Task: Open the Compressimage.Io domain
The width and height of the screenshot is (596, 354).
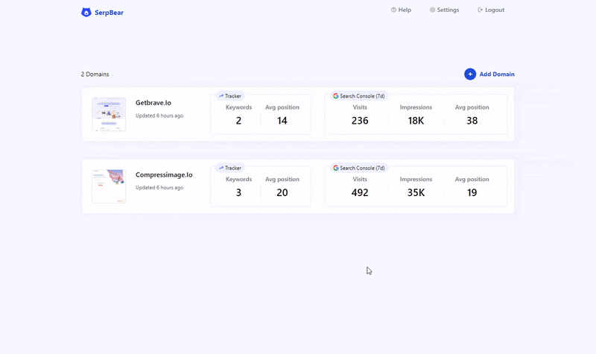Action: pyautogui.click(x=164, y=175)
